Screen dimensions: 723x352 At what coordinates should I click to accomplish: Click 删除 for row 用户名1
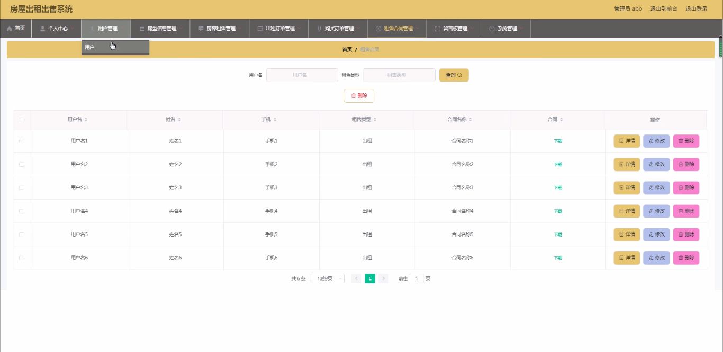686,141
